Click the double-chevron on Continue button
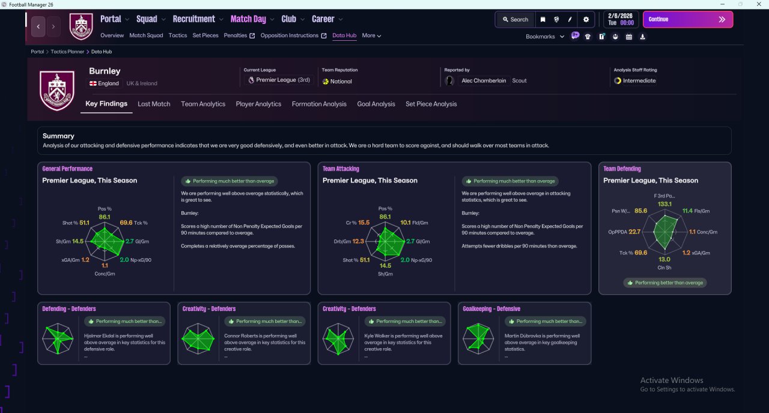Image resolution: width=769 pixels, height=413 pixels. (x=722, y=19)
